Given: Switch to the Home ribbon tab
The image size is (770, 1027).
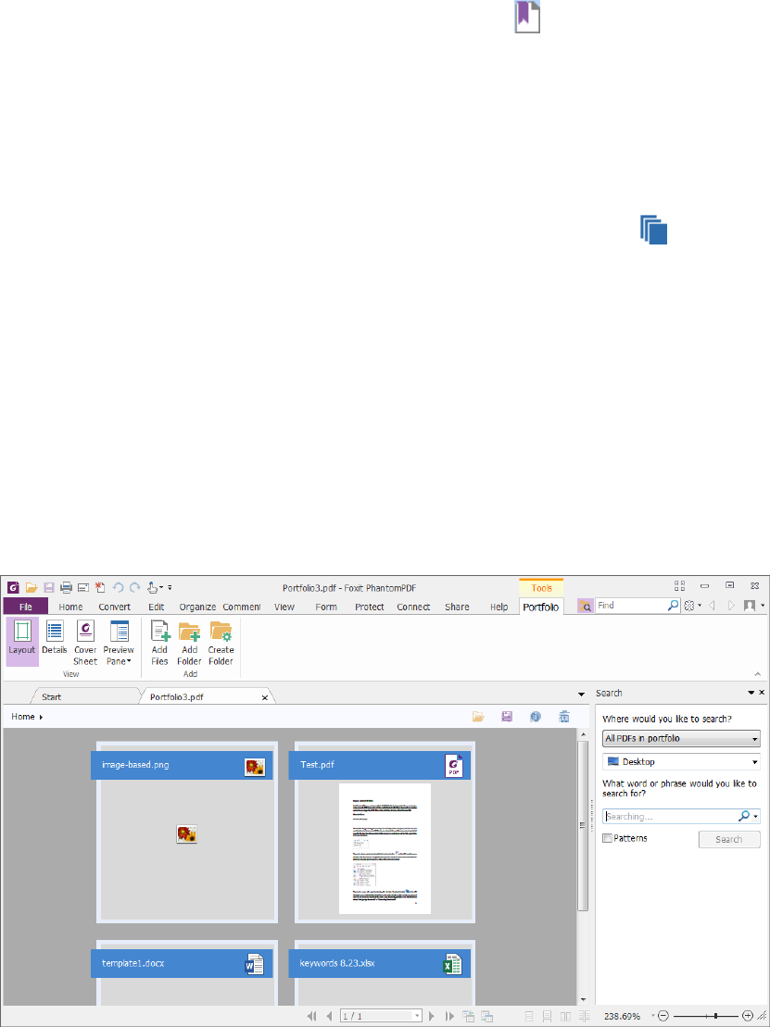Looking at the screenshot, I should click(x=70, y=607).
